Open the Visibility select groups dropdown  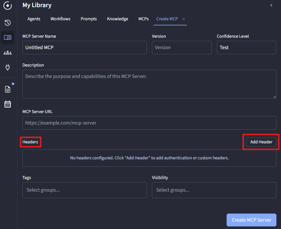(214, 190)
